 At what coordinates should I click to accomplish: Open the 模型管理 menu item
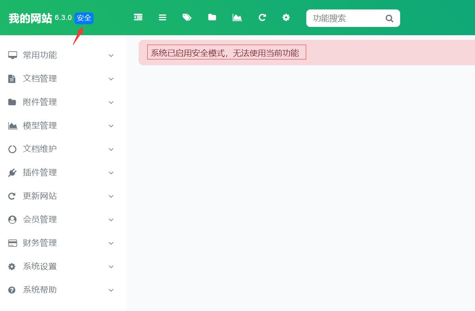point(40,126)
